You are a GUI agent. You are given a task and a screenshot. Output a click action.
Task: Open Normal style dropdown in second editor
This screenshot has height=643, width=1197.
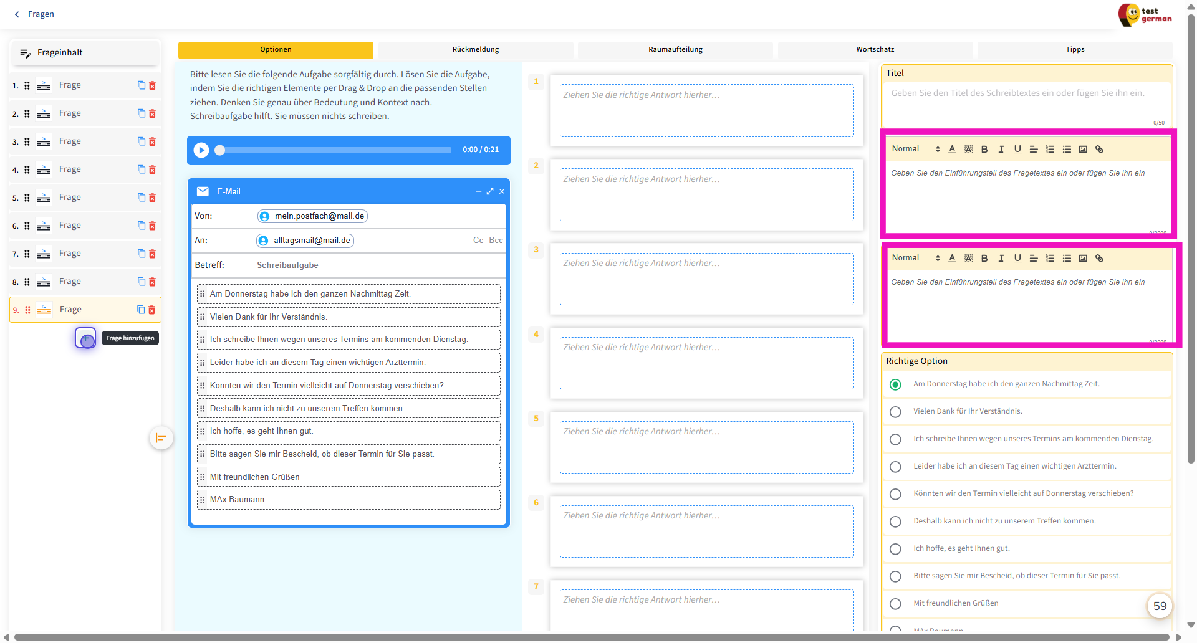click(x=915, y=259)
